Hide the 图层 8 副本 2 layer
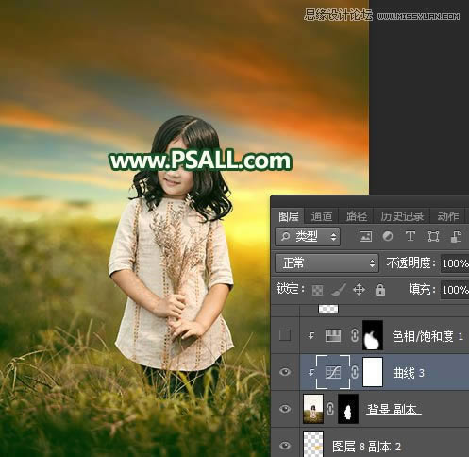469x457 pixels. coord(285,446)
